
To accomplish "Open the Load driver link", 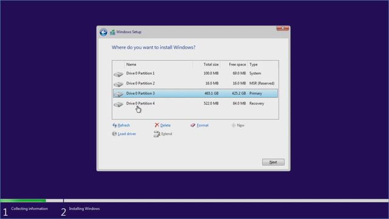I will 127,134.
